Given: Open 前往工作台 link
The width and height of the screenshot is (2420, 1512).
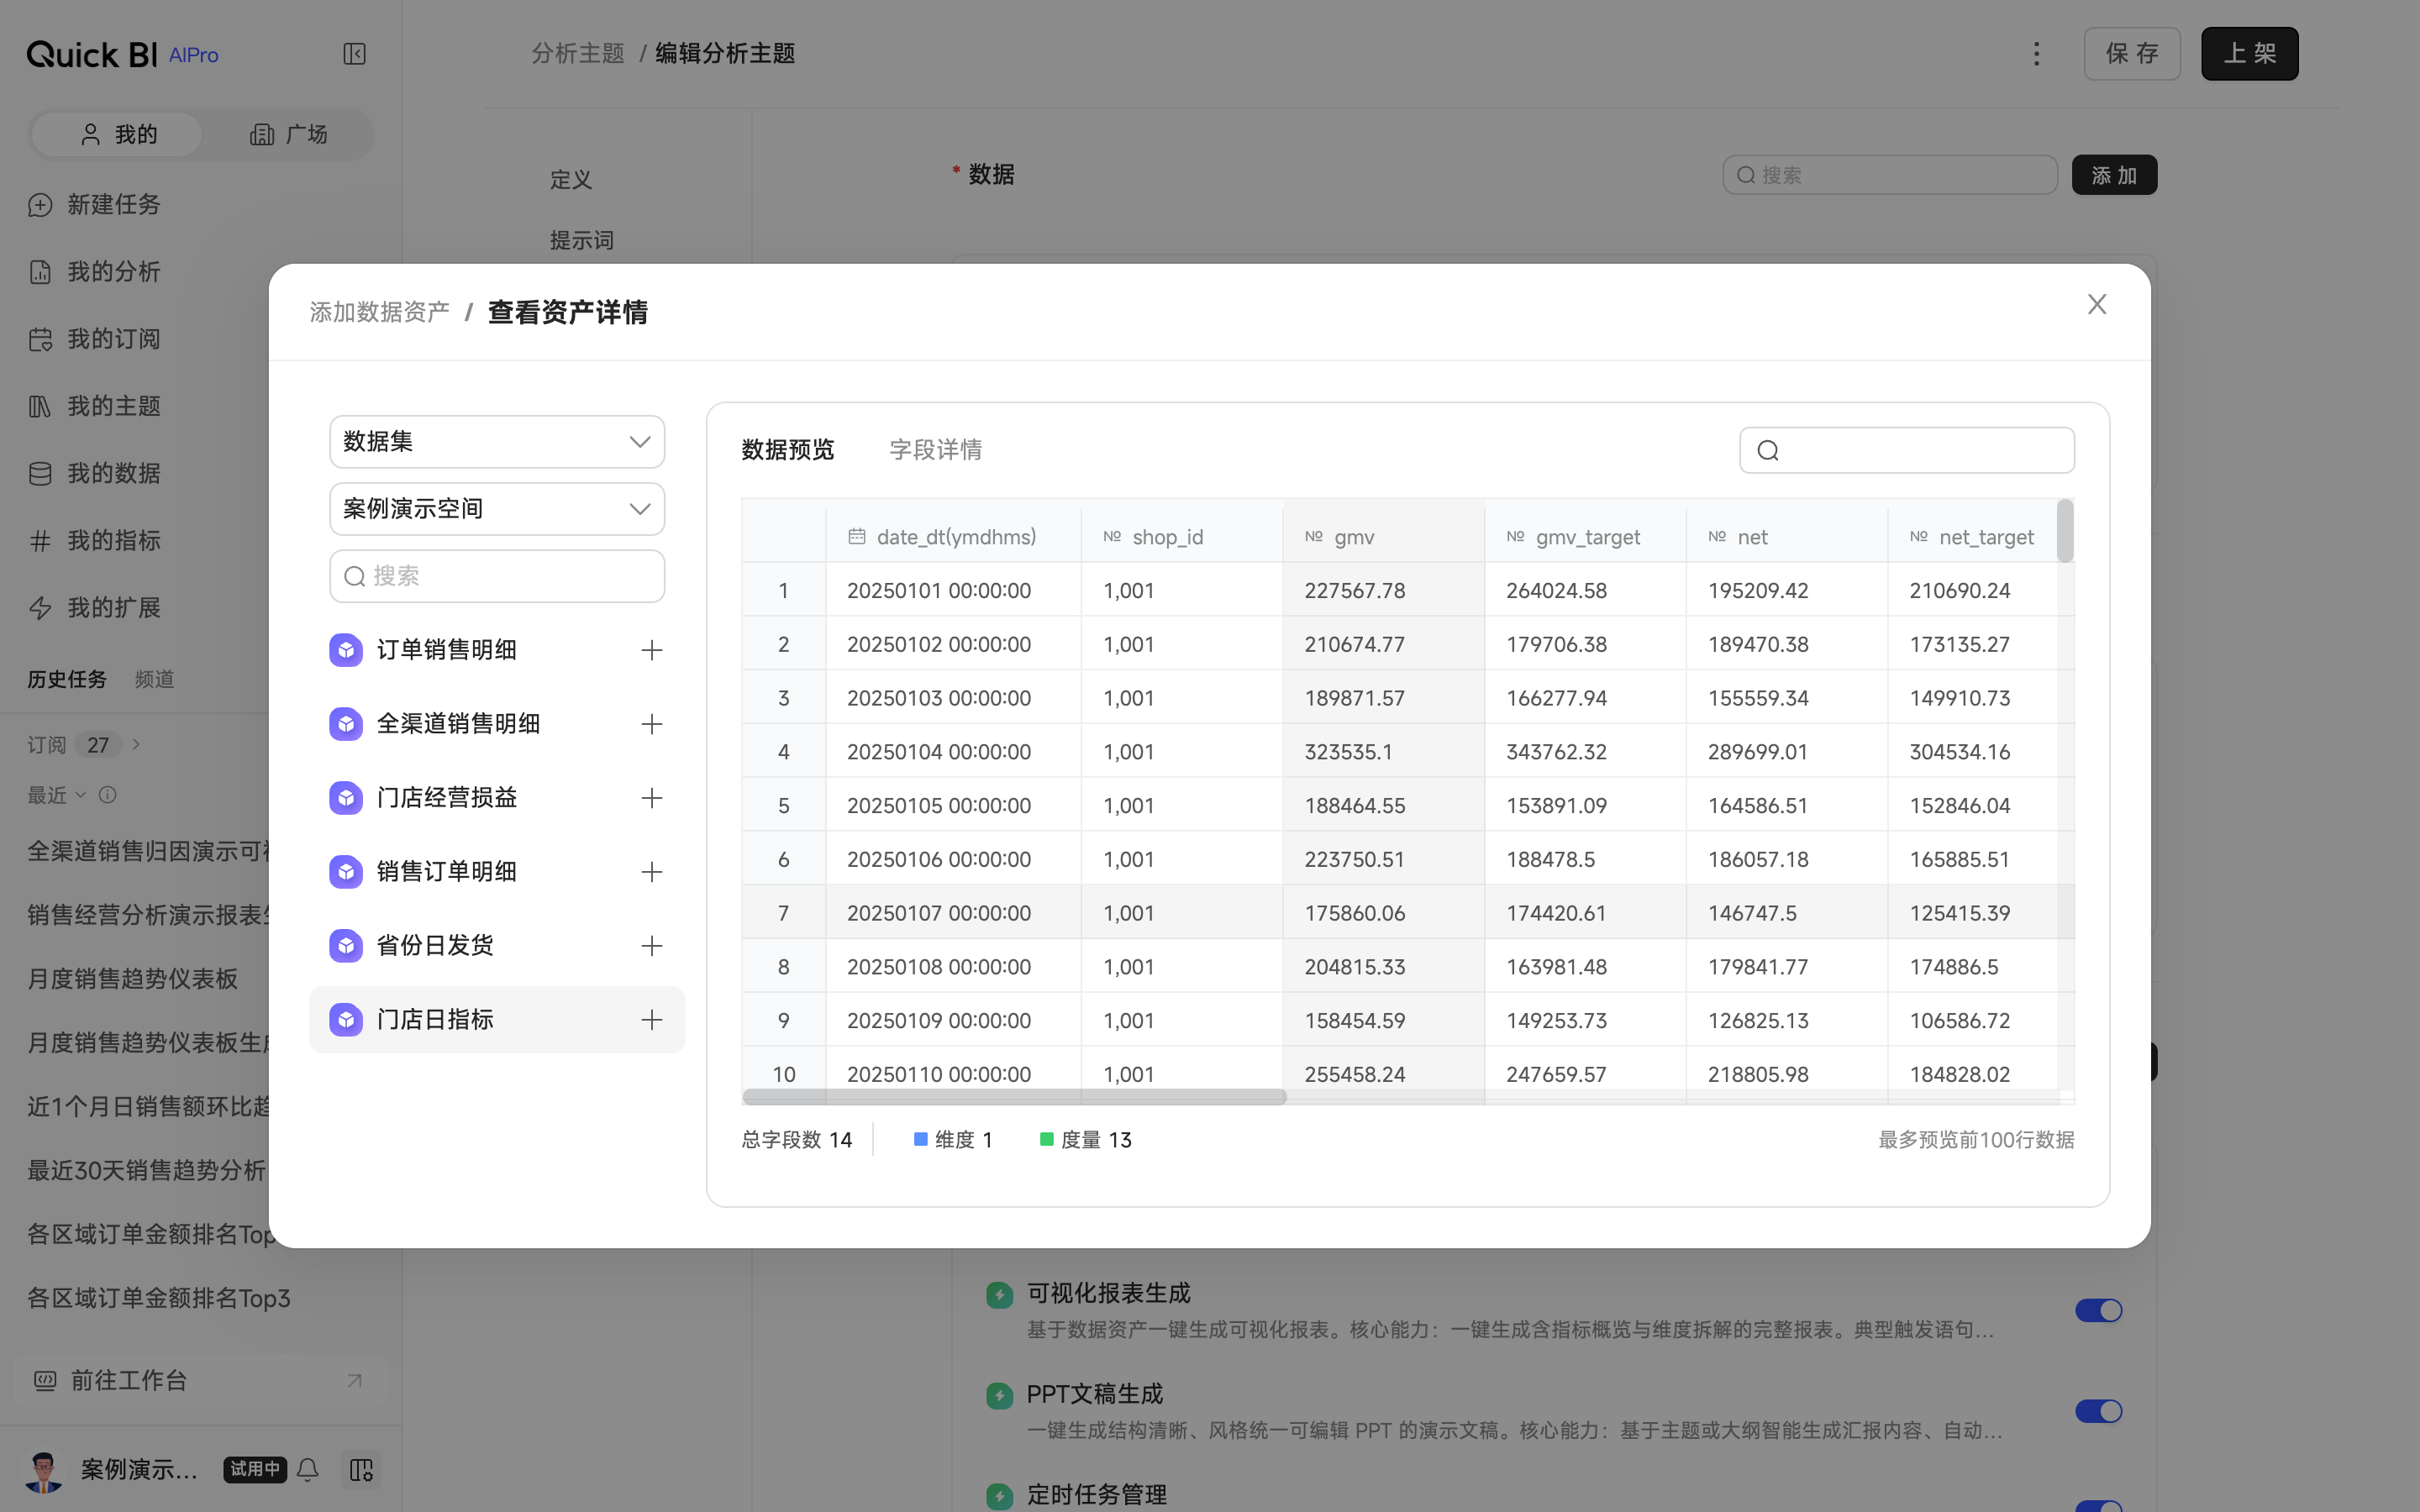Looking at the screenshot, I should pos(200,1381).
